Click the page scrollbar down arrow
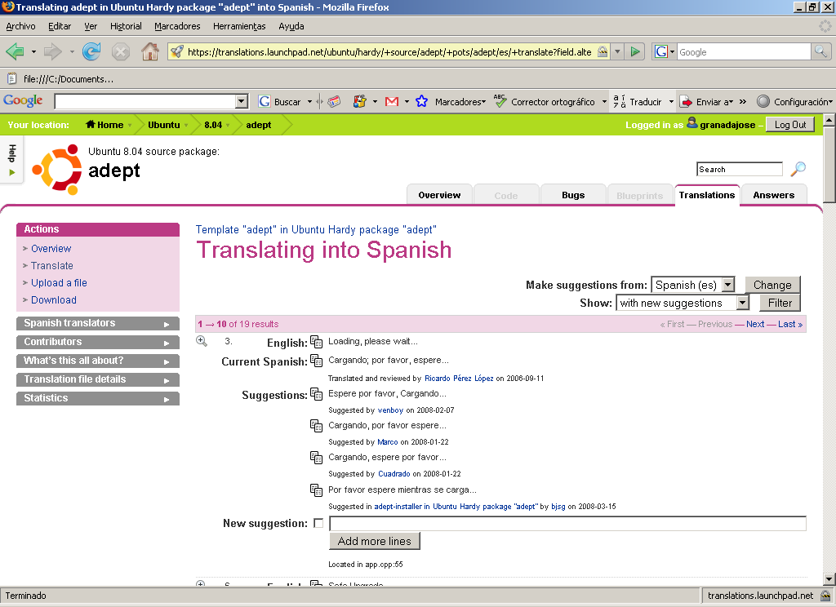Screen dimensions: 836x607 click(829, 578)
